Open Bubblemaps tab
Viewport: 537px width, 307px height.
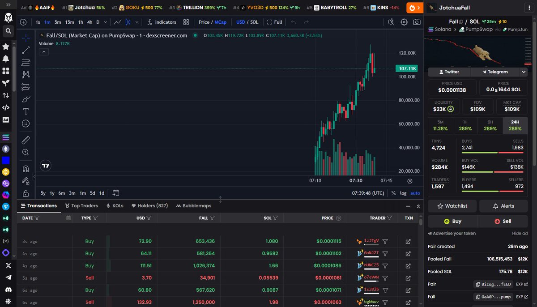pos(194,206)
